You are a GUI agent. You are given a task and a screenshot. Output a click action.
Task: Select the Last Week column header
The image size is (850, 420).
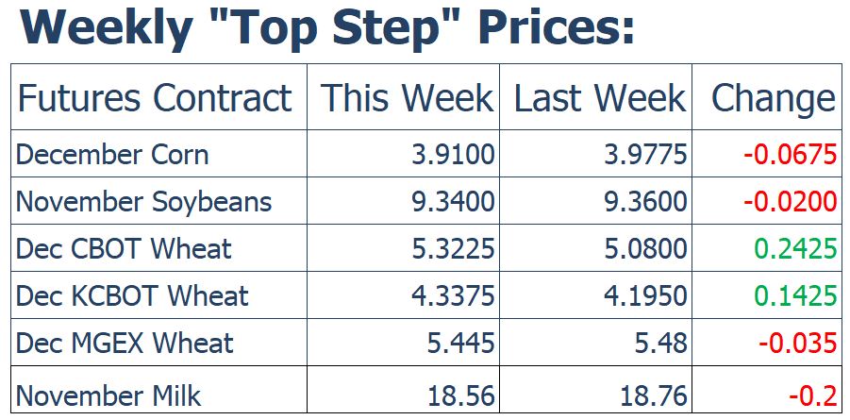(x=600, y=97)
